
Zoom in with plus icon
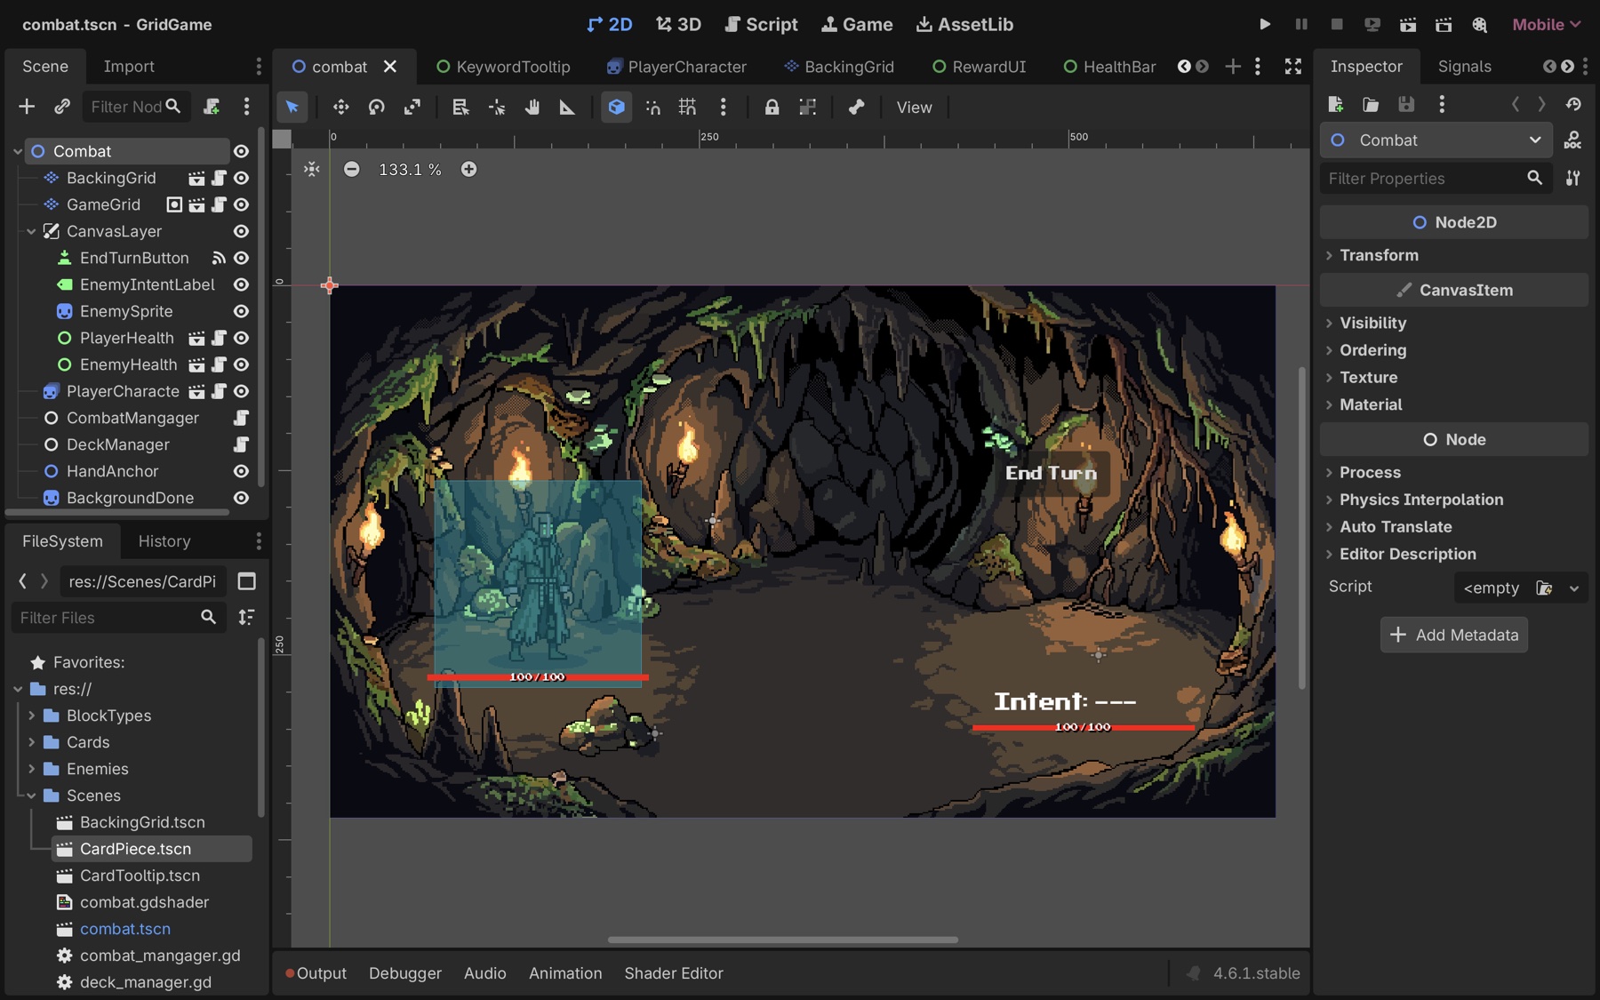click(x=469, y=169)
